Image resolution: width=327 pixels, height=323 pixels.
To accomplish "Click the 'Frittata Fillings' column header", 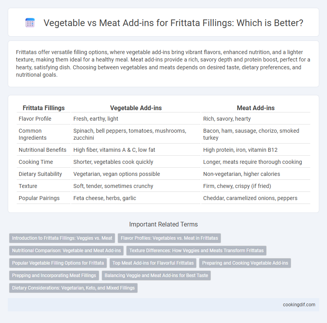I will [x=44, y=108].
